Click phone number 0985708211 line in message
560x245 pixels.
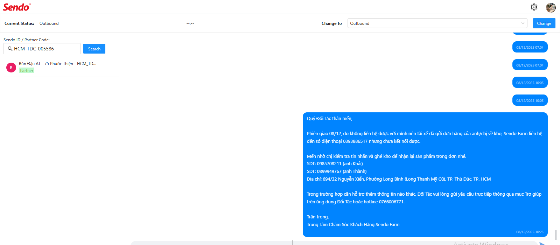pyautogui.click(x=335, y=163)
